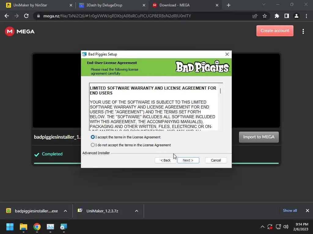Select the Download - MEGA tab
Screen dimensions: 313x234
point(185,5)
